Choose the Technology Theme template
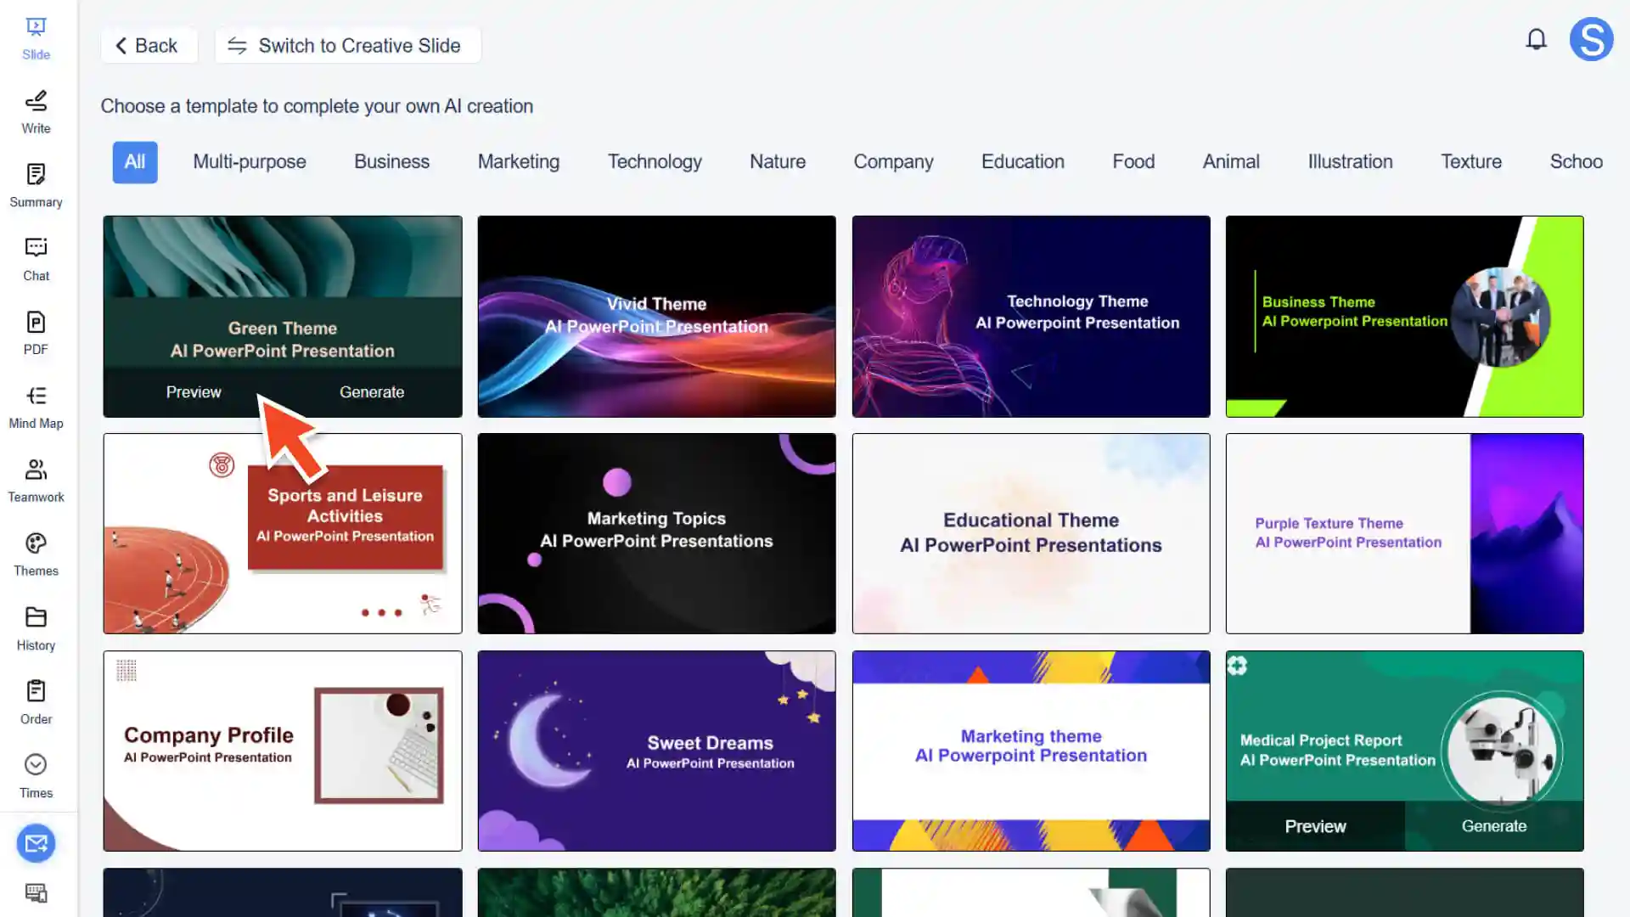 (x=1031, y=317)
